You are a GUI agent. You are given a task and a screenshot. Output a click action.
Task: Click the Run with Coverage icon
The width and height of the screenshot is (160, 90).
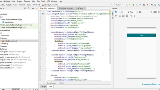(137, 5)
